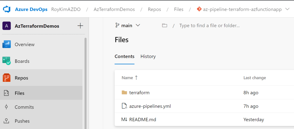Viewport: 294px width, 129px height.
Task: Open Pushes via its sidebar icon
Action: click(x=6, y=121)
